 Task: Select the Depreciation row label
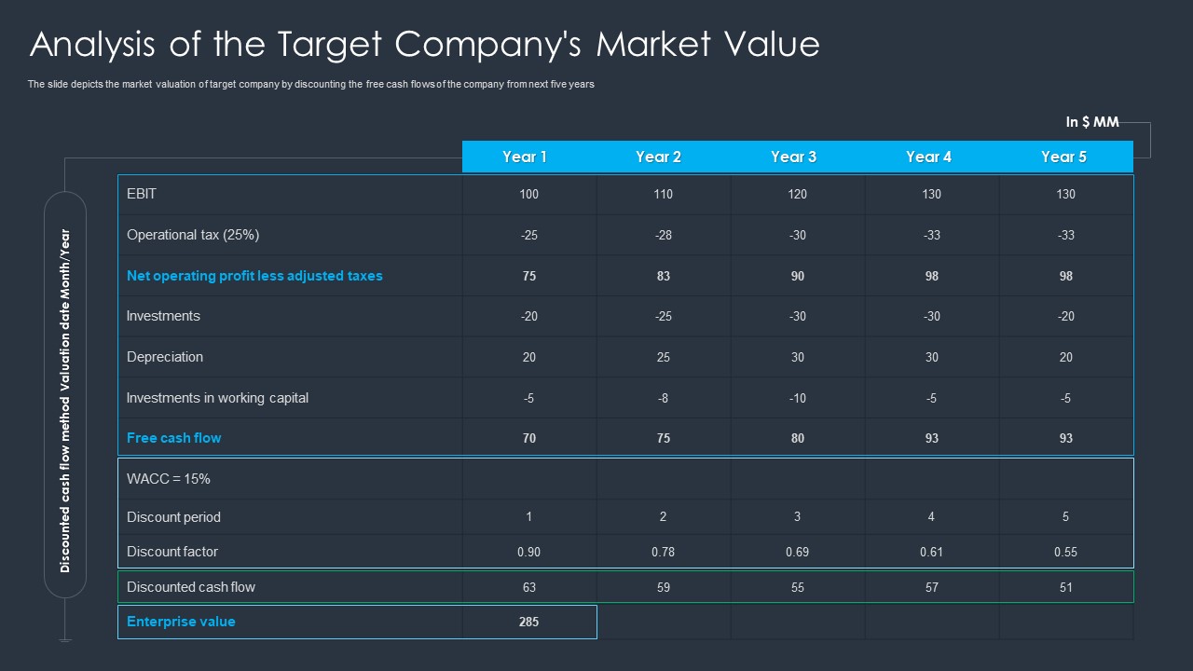(x=165, y=357)
